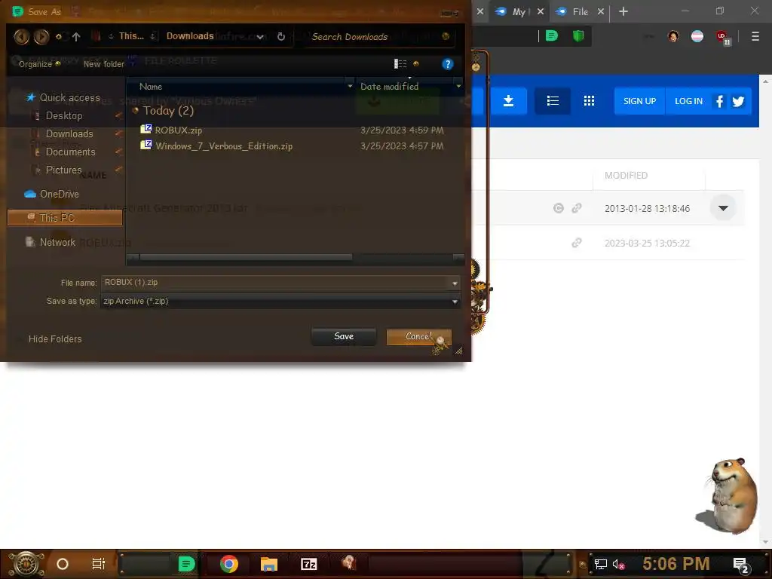Share via the Facebook icon
The height and width of the screenshot is (579, 772).
719,102
